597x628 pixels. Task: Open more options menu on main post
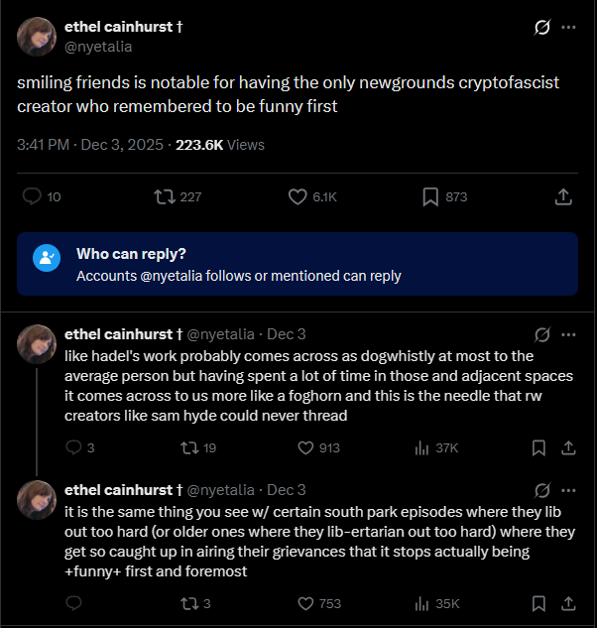click(x=568, y=28)
